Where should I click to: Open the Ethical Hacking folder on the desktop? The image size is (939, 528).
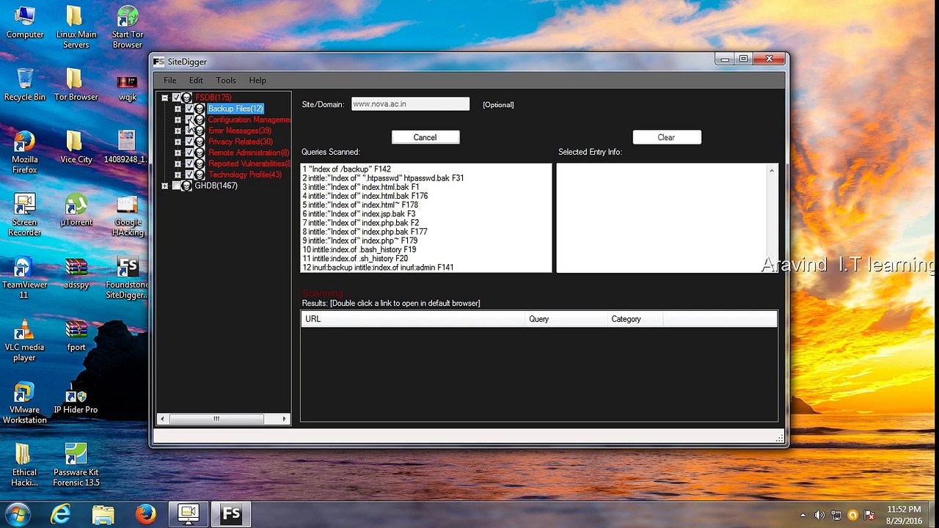(25, 465)
